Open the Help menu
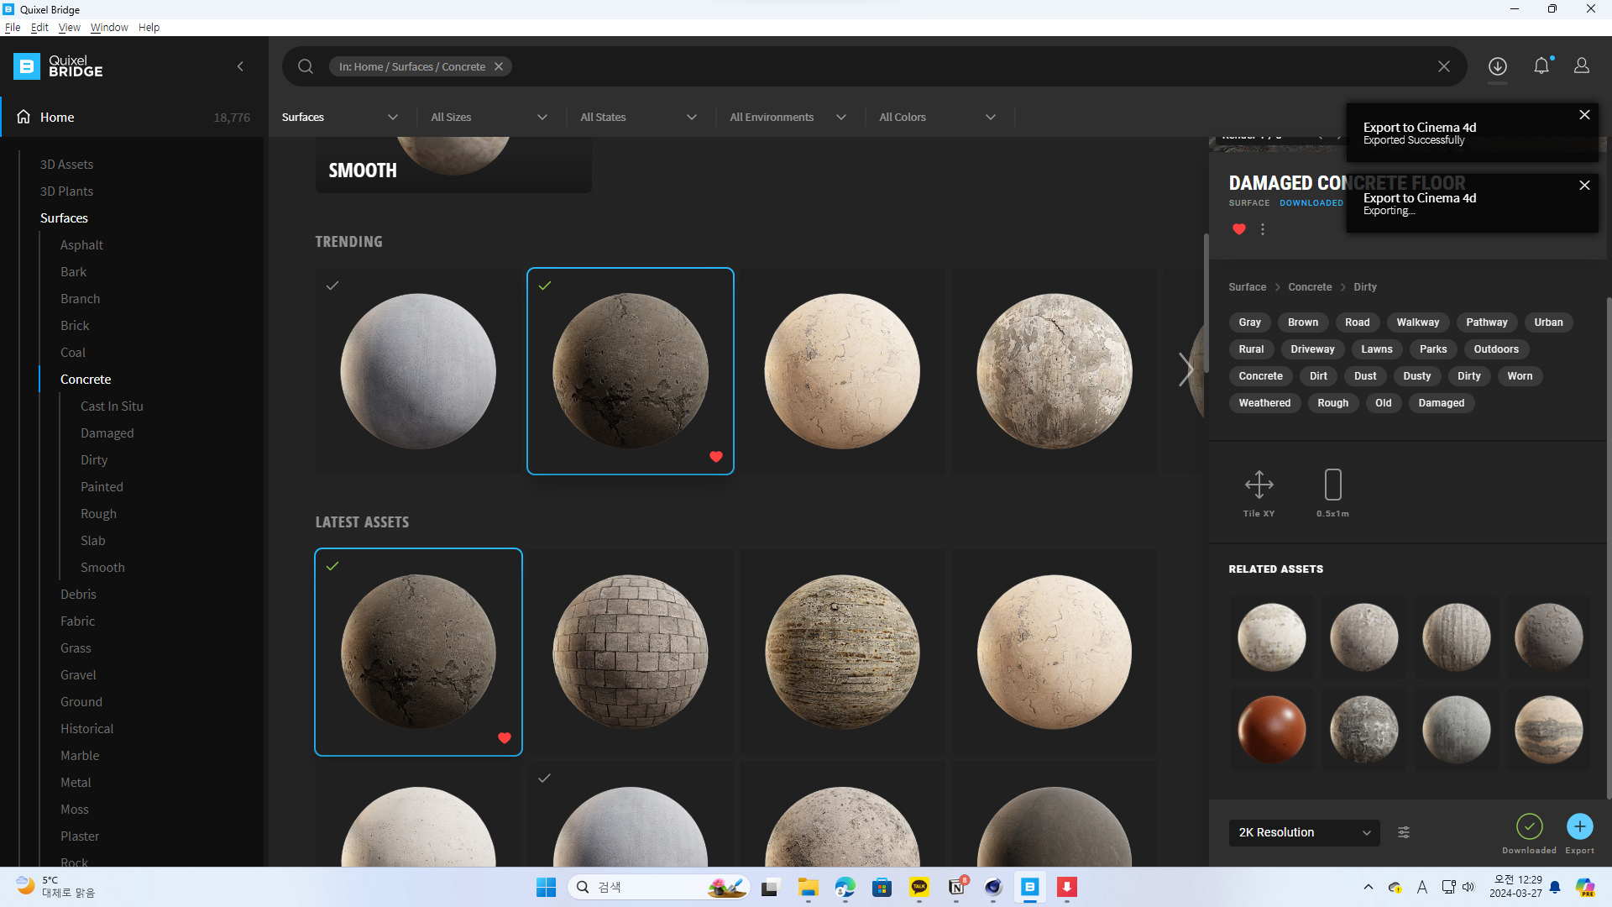Viewport: 1612px width, 907px height. [149, 28]
